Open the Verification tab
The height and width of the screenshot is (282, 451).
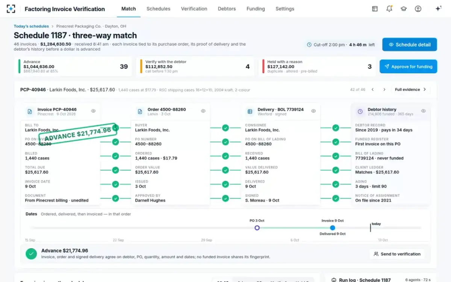click(x=194, y=9)
